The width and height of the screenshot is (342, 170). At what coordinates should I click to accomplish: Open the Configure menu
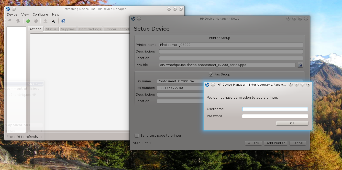pyautogui.click(x=40, y=15)
